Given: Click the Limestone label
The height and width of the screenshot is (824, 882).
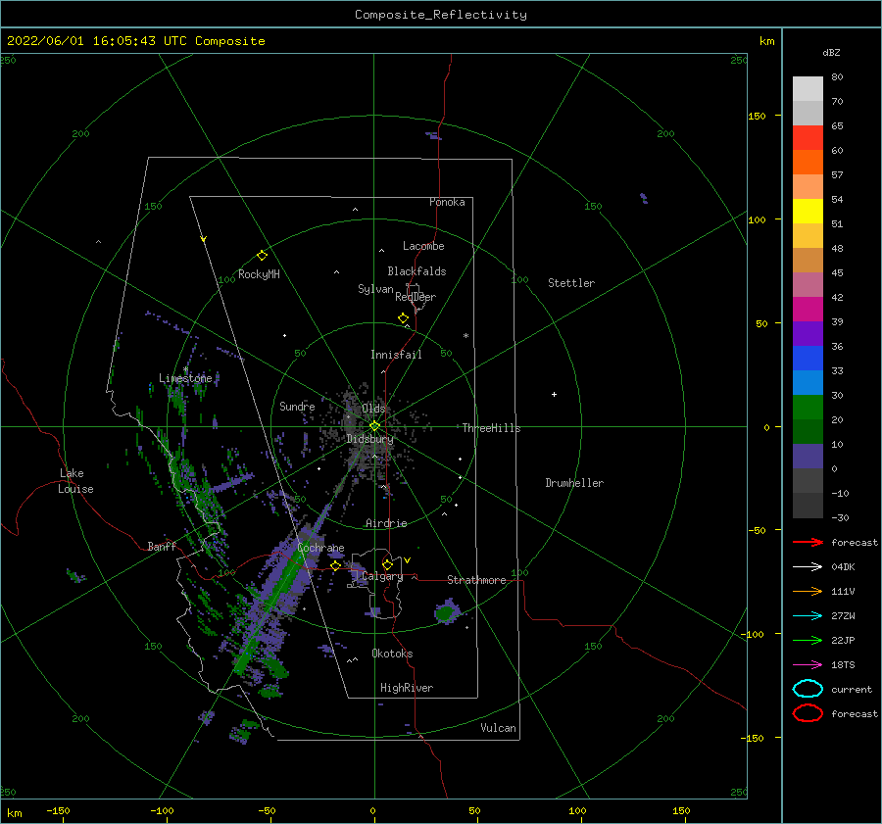Looking at the screenshot, I should coord(185,378).
